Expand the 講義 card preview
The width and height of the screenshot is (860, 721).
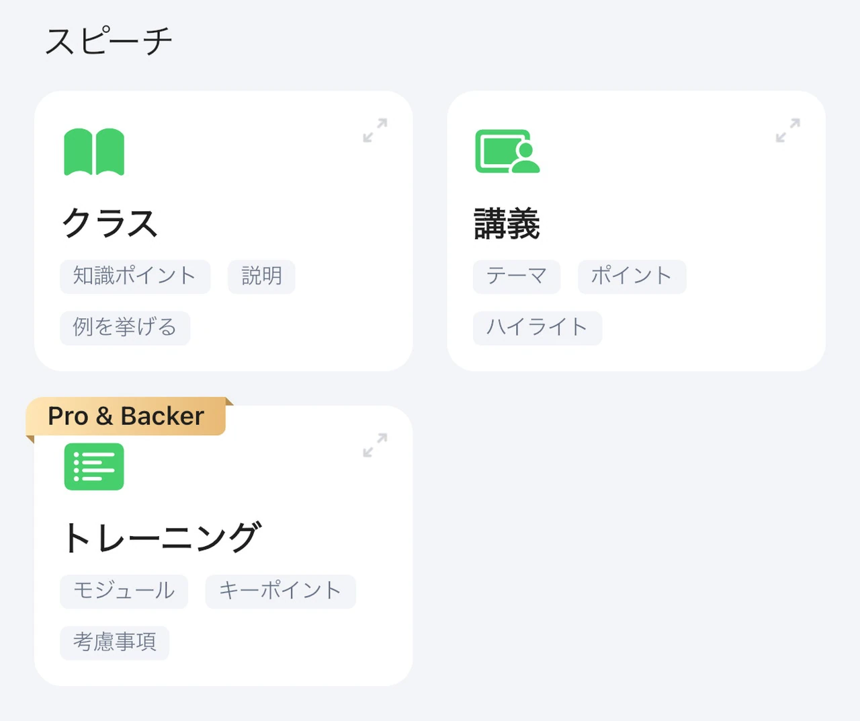tap(787, 130)
